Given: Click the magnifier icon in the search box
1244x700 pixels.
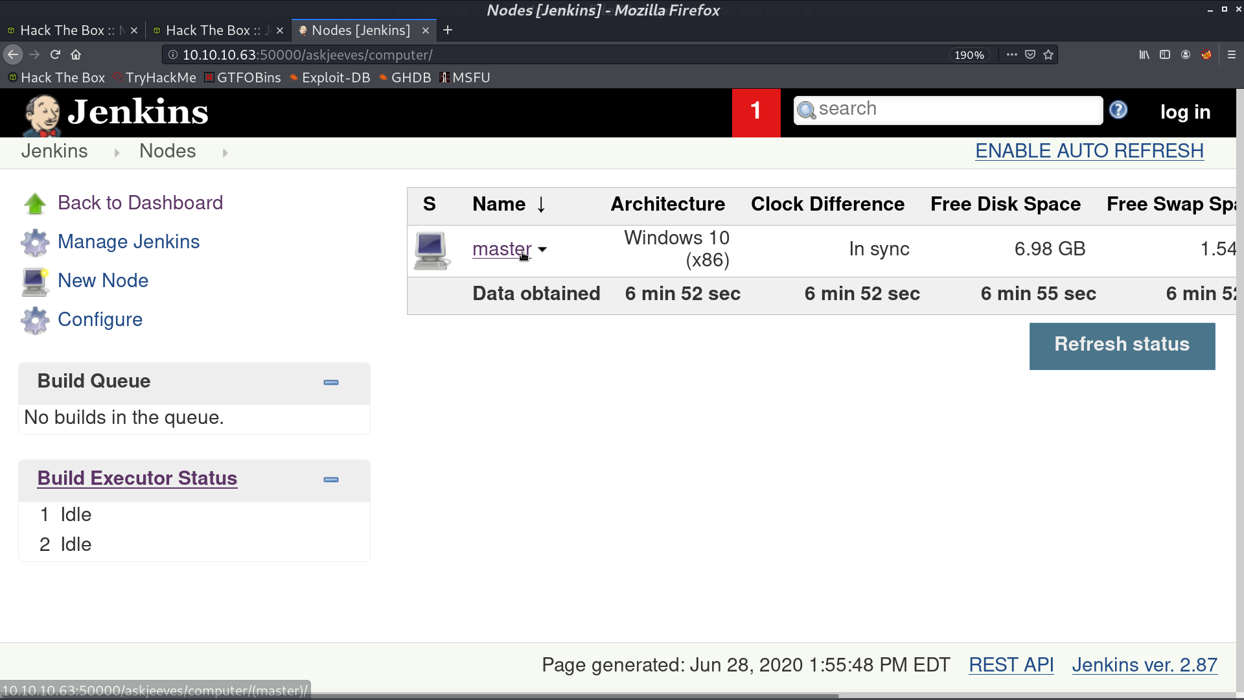Looking at the screenshot, I should pyautogui.click(x=806, y=110).
